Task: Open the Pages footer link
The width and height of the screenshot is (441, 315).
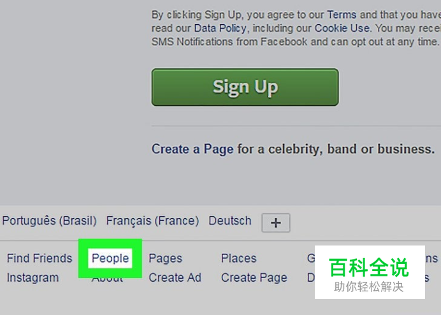Action: coord(166,258)
